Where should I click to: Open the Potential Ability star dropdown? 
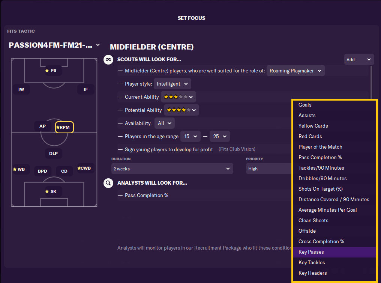(181, 110)
